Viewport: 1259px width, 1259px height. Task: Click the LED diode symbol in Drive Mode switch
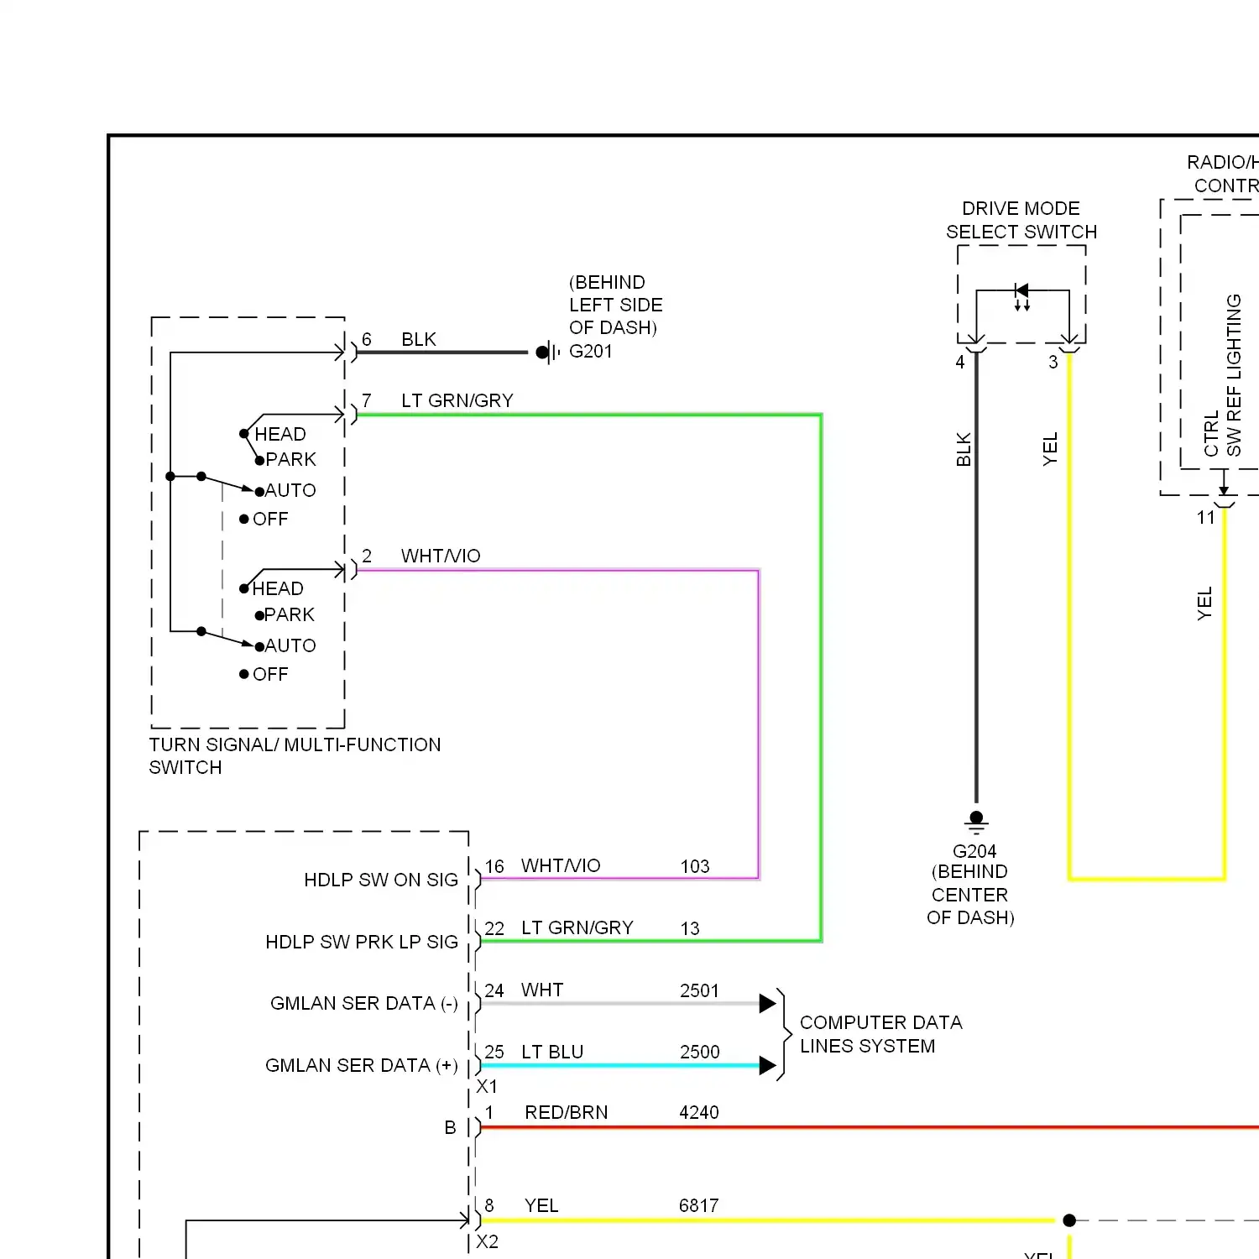point(1021,296)
